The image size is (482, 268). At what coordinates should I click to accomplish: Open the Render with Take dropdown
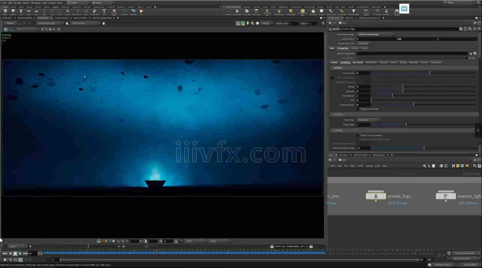[x=365, y=44]
